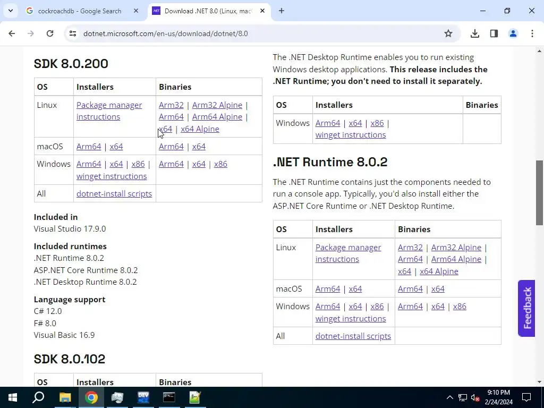
Task: Download SDK 8.0.200 Windows x64 installer
Action: pos(116,164)
